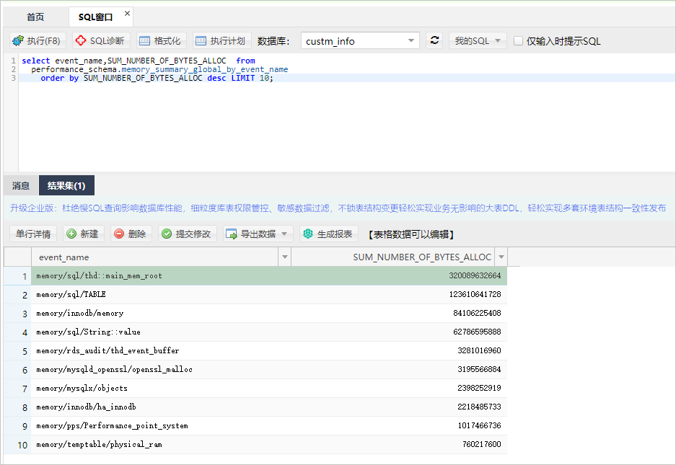Screen dimensions: 676x465
Task: Click value 3281016960
Action: pyautogui.click(x=479, y=351)
